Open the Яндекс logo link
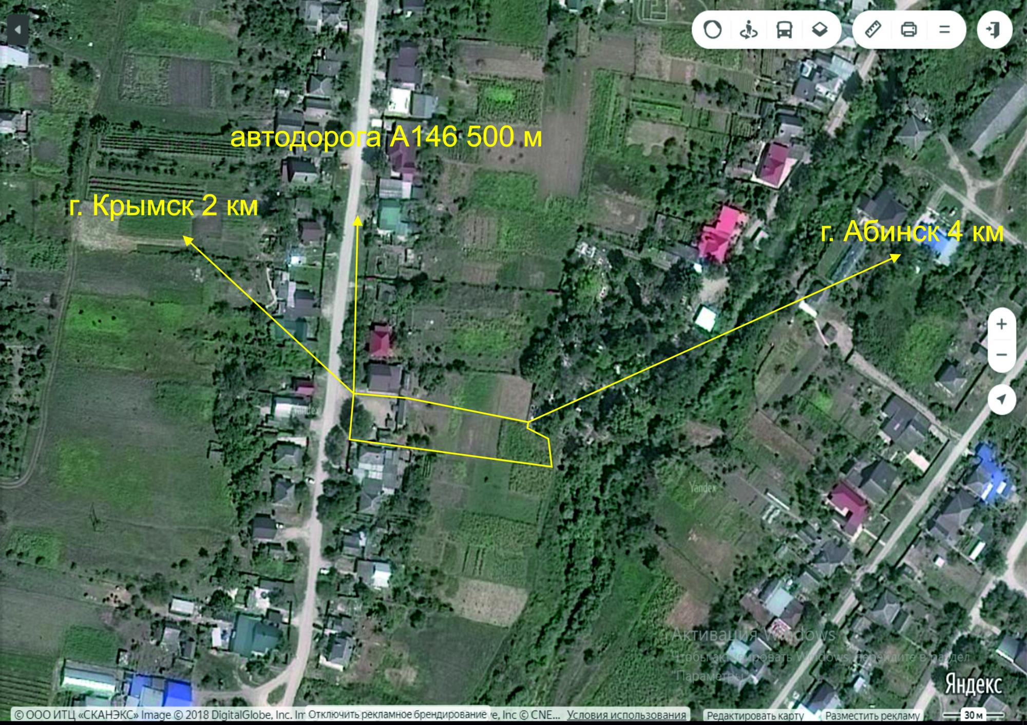Viewport: 1027px width, 725px height. 973,685
